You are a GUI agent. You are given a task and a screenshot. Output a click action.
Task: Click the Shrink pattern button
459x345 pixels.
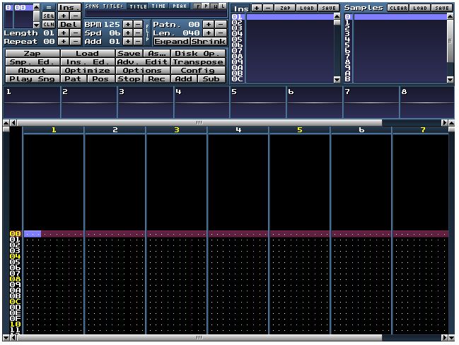pyautogui.click(x=209, y=41)
